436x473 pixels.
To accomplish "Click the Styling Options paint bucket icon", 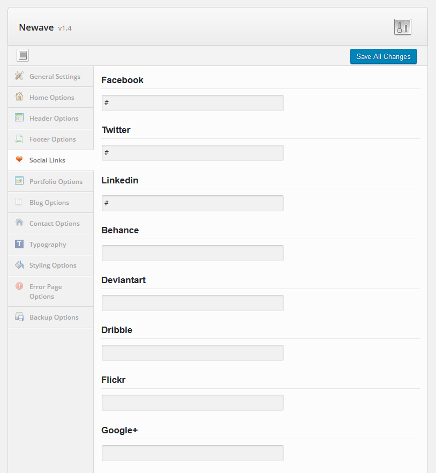I will click(19, 265).
